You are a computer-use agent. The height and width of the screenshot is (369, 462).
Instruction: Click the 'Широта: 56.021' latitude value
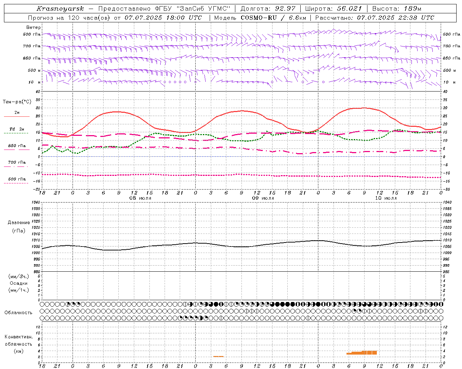click(x=334, y=9)
